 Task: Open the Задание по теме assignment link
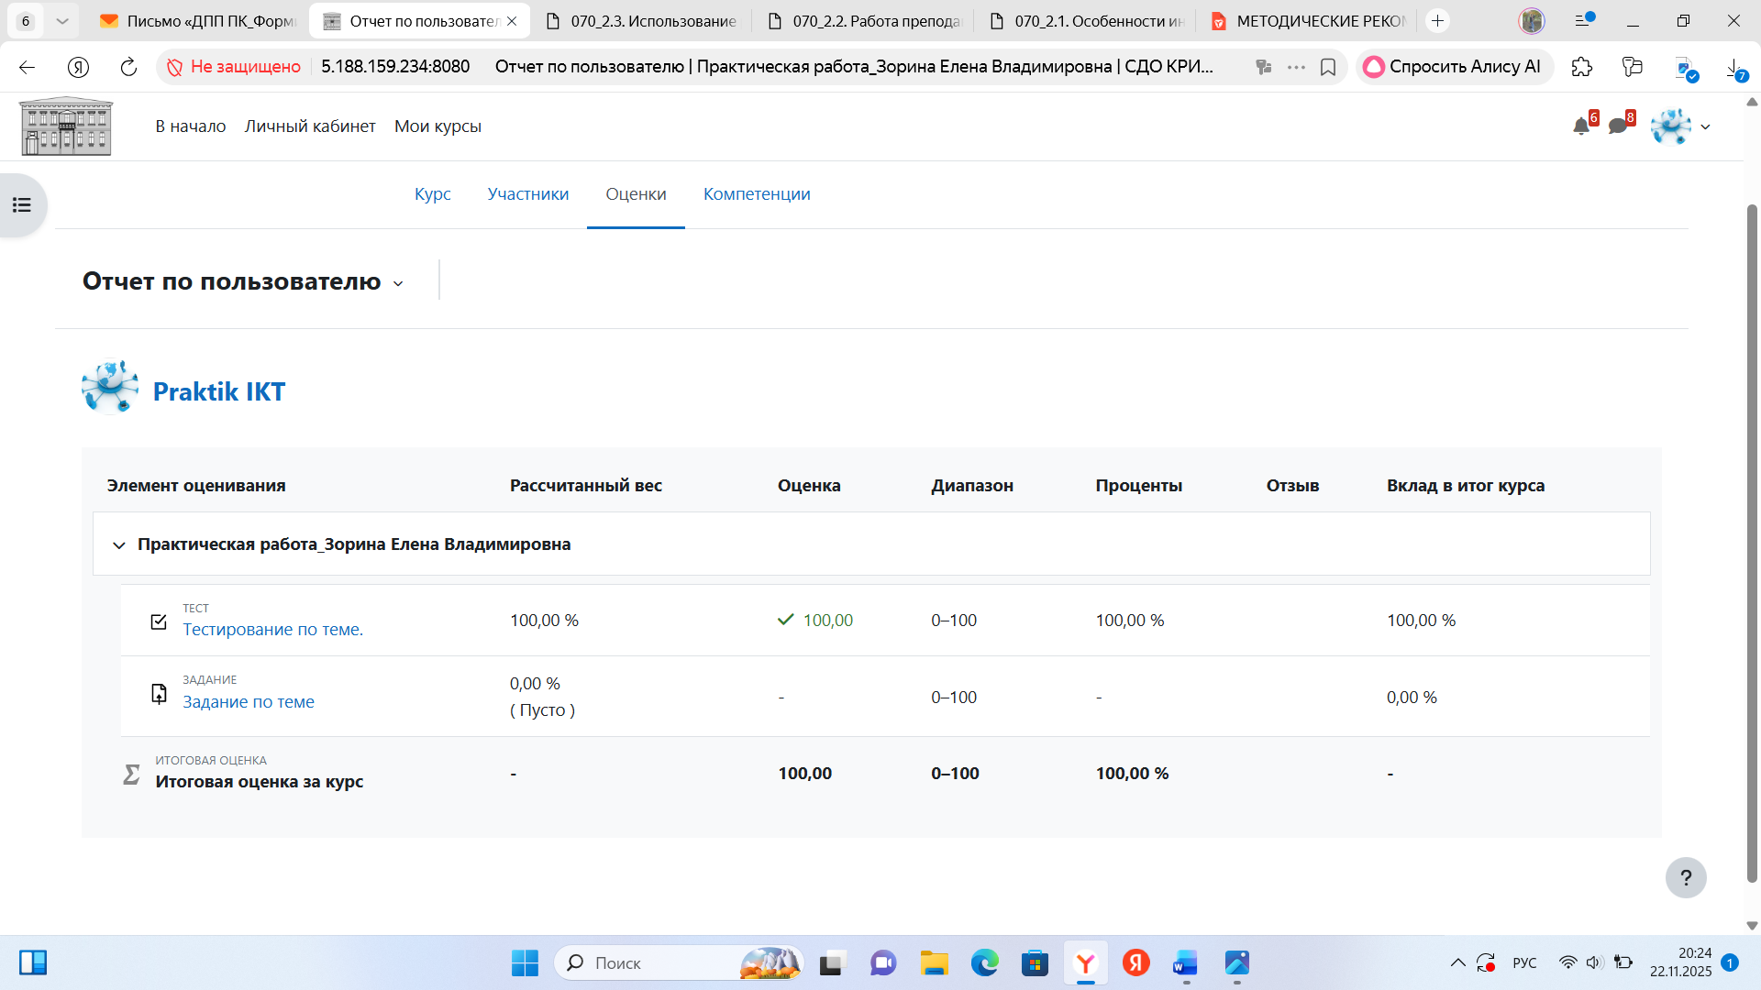pos(248,702)
